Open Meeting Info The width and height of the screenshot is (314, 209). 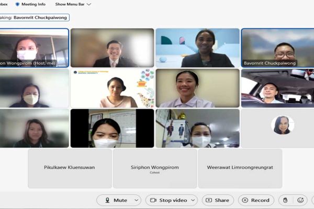click(x=33, y=4)
